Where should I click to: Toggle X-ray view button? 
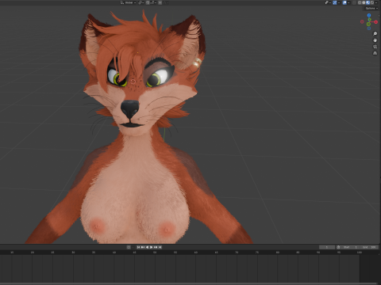tap(354, 2)
